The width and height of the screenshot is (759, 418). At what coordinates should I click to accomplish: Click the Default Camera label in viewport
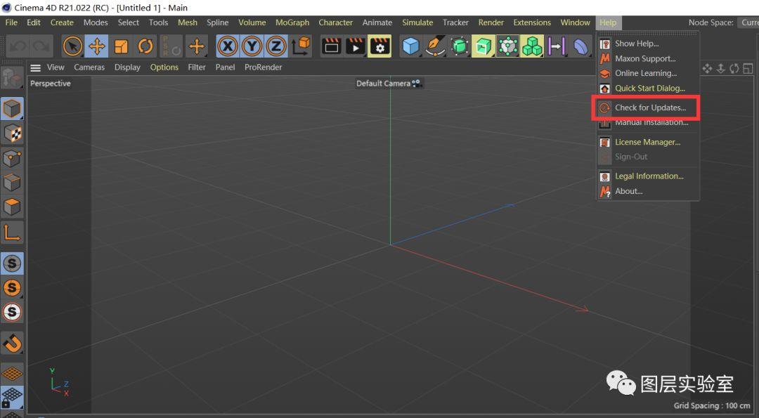click(x=383, y=84)
